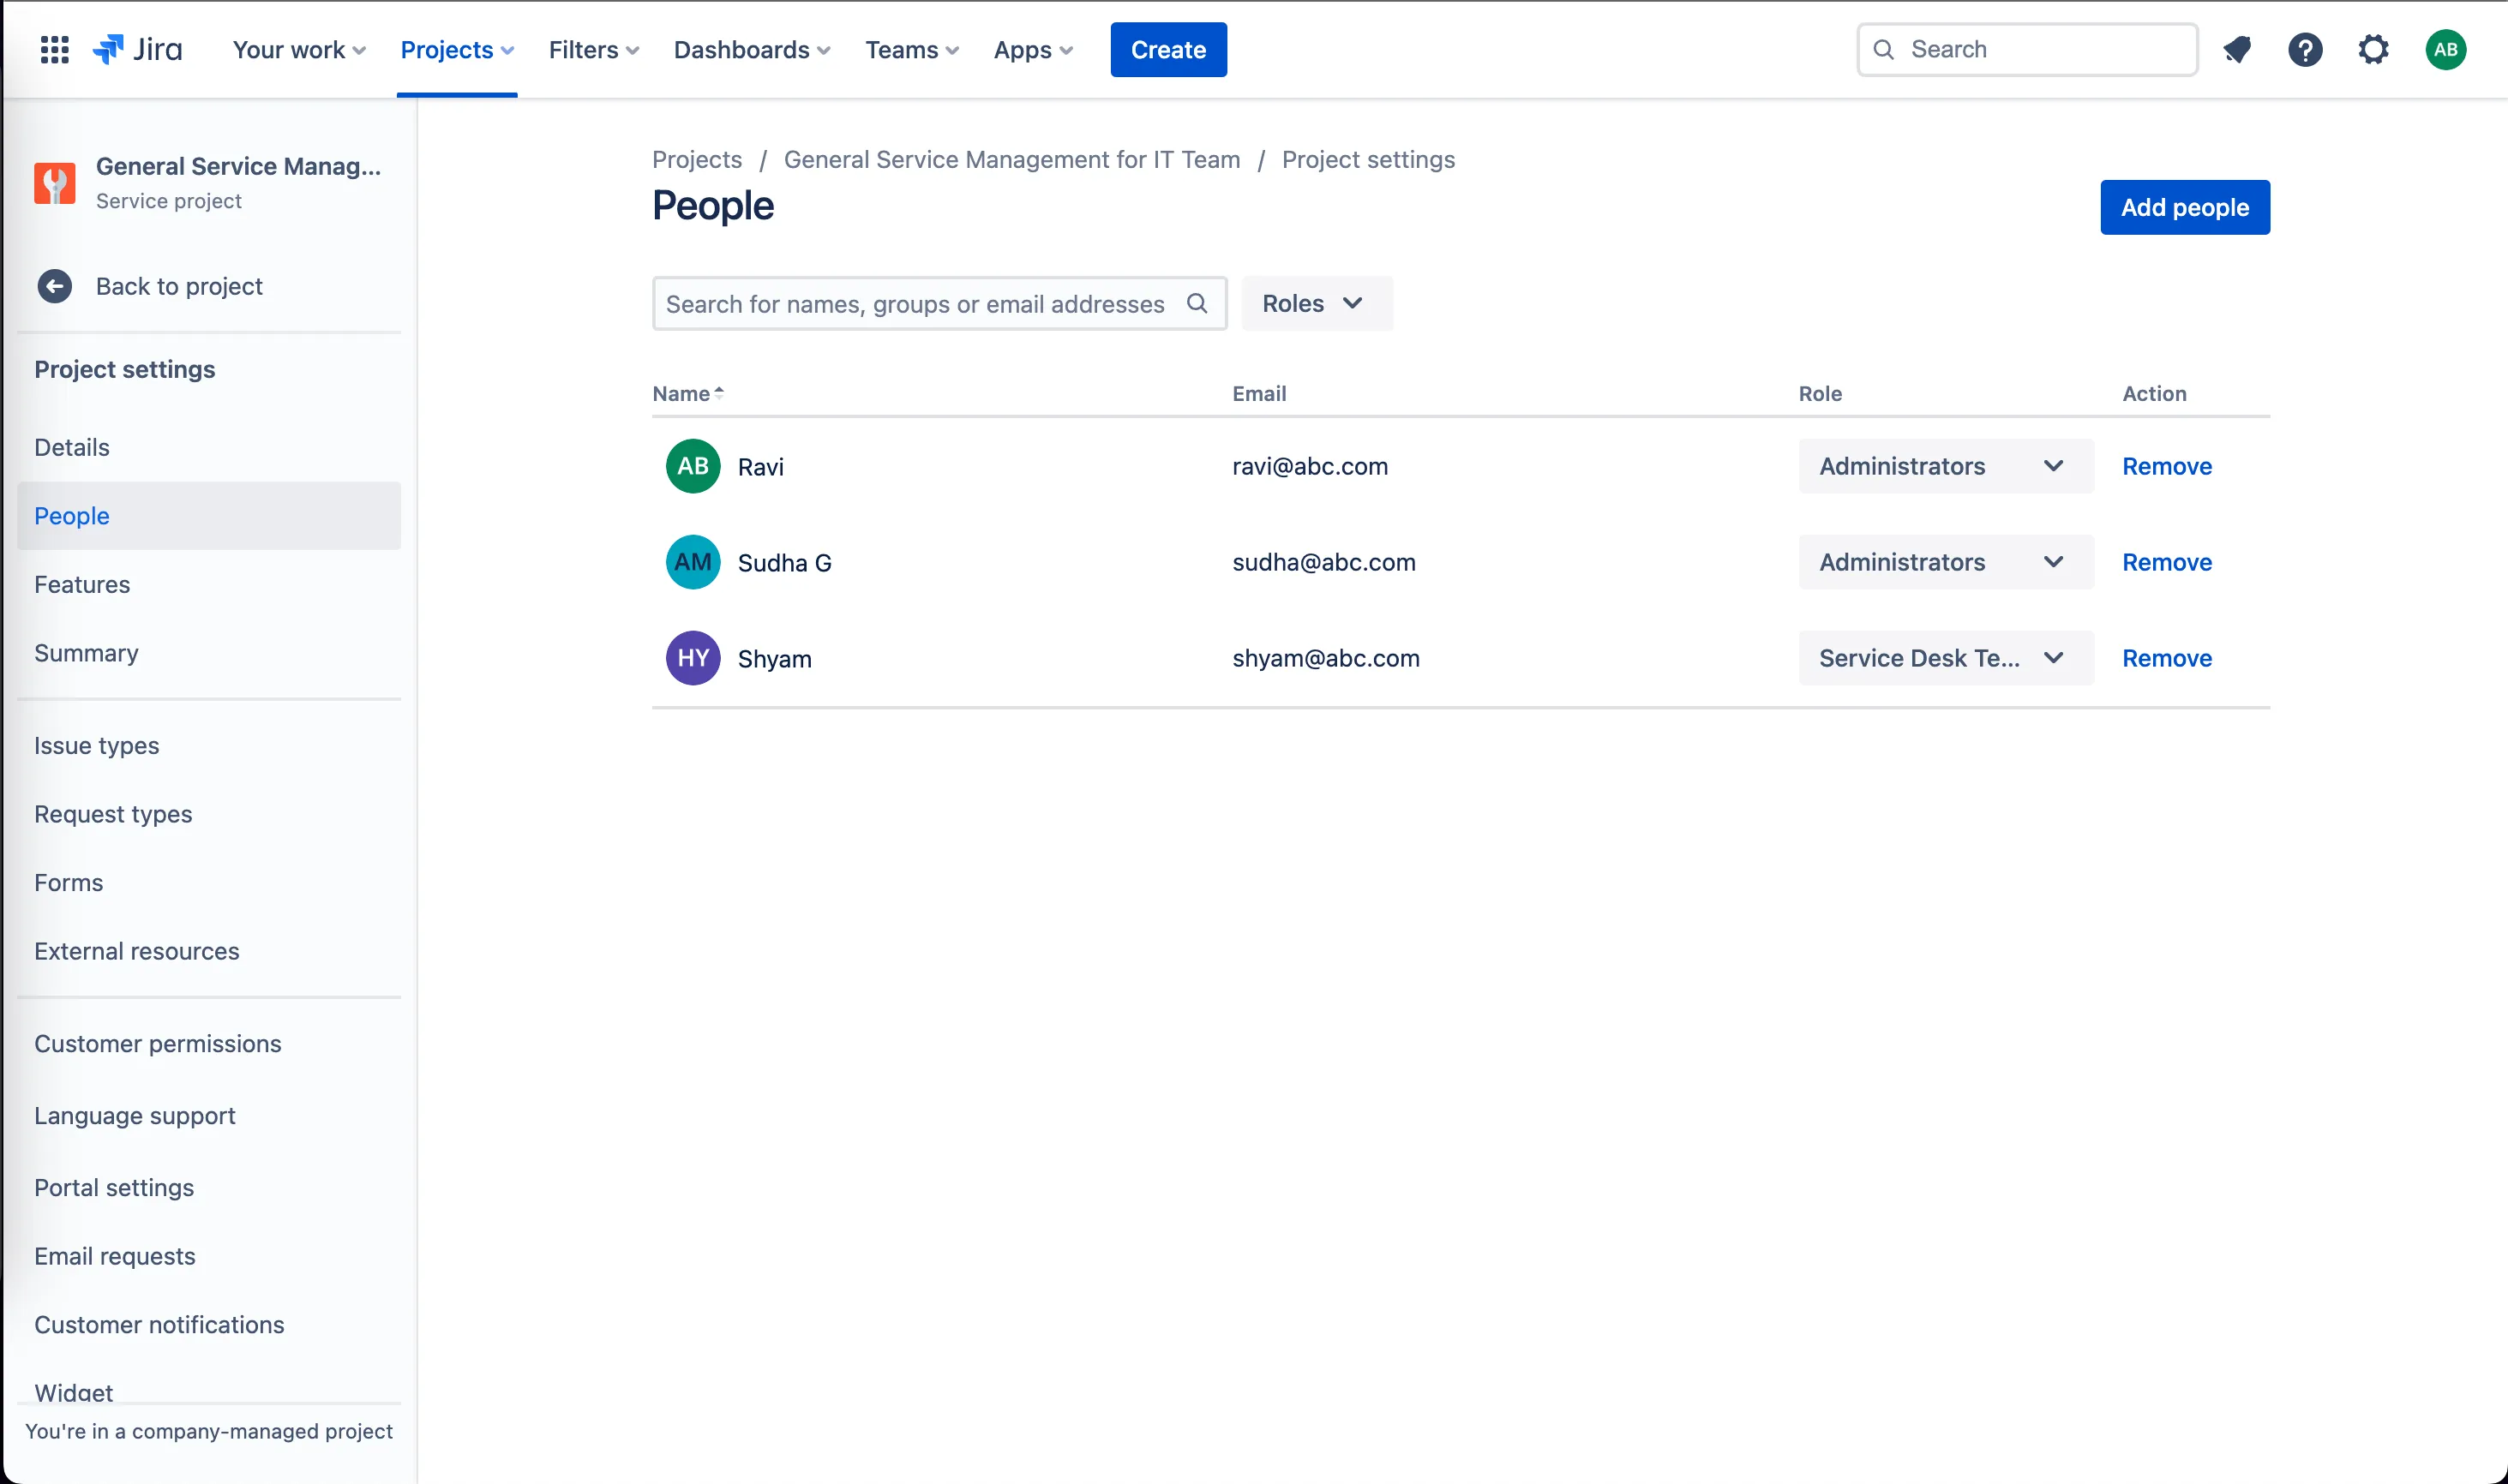
Task: Open Ravi's Administrators role dropdown
Action: [1945, 466]
